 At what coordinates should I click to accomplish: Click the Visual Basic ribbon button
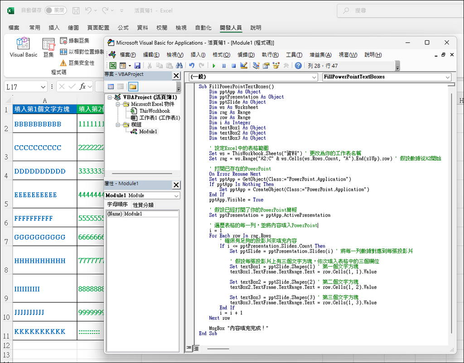[24, 48]
